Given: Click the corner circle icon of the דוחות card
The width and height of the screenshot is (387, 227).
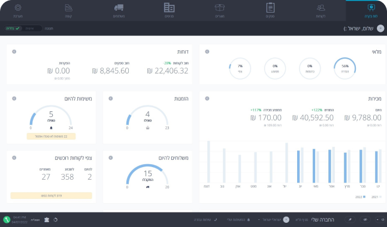Looking at the screenshot, I should (14, 52).
